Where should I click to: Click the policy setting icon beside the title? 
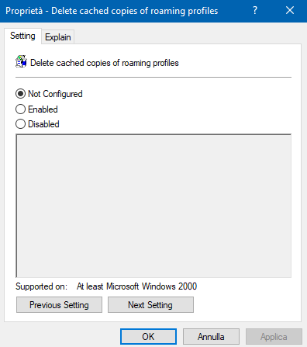point(21,61)
